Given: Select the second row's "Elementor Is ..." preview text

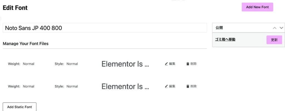Looking at the screenshot, I should 125,87.
